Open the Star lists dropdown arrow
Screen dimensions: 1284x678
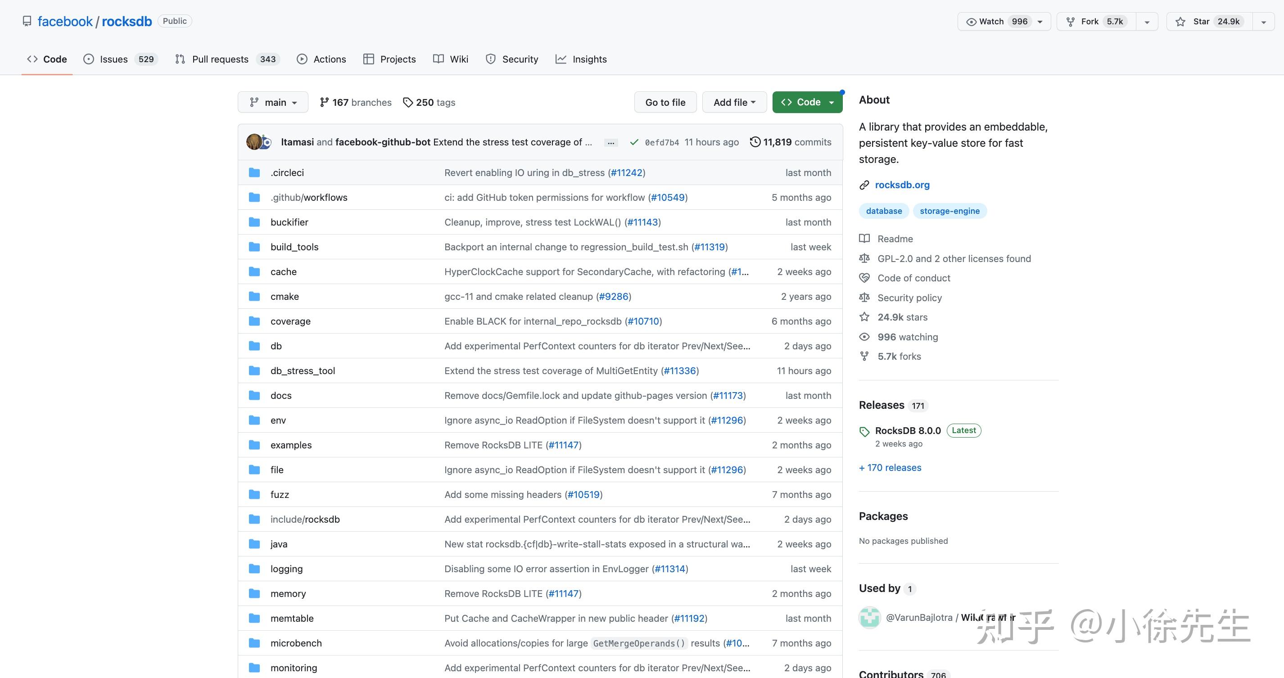(1263, 22)
